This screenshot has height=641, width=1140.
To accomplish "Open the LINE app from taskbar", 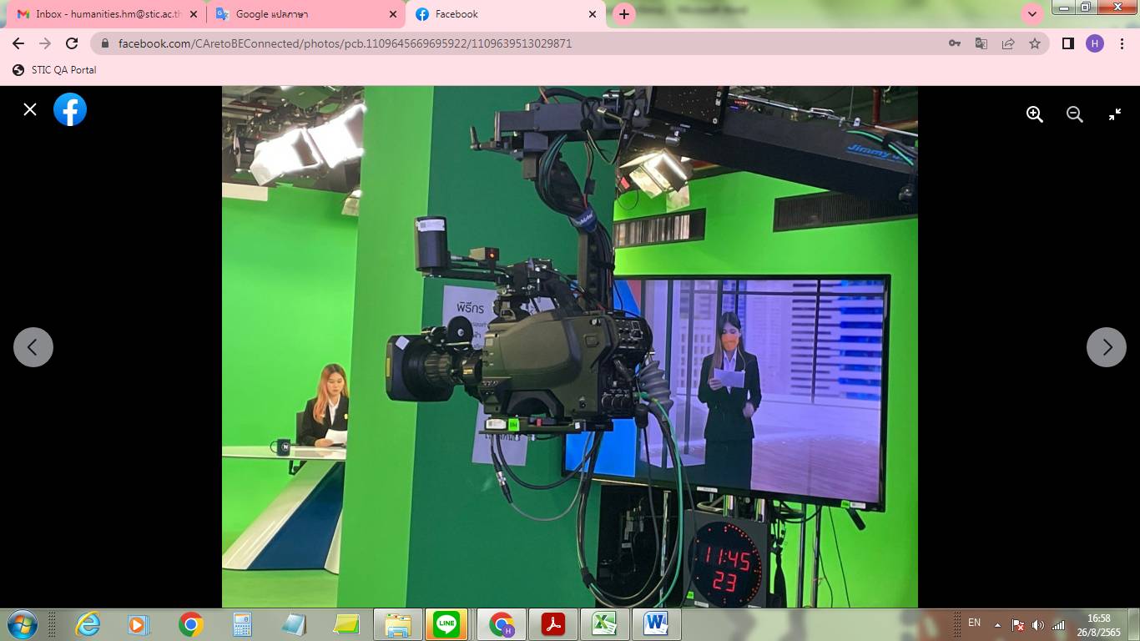I will coord(447,624).
